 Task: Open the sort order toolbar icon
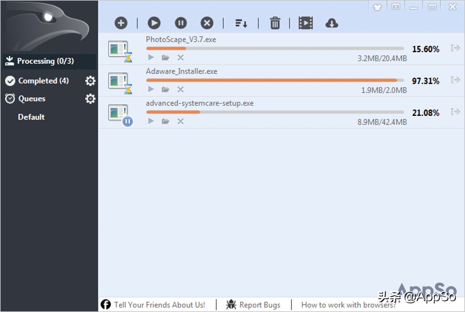241,23
